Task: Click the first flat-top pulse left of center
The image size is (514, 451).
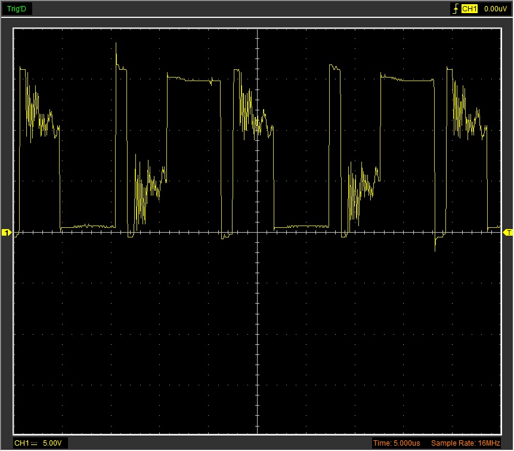Action: click(x=191, y=79)
